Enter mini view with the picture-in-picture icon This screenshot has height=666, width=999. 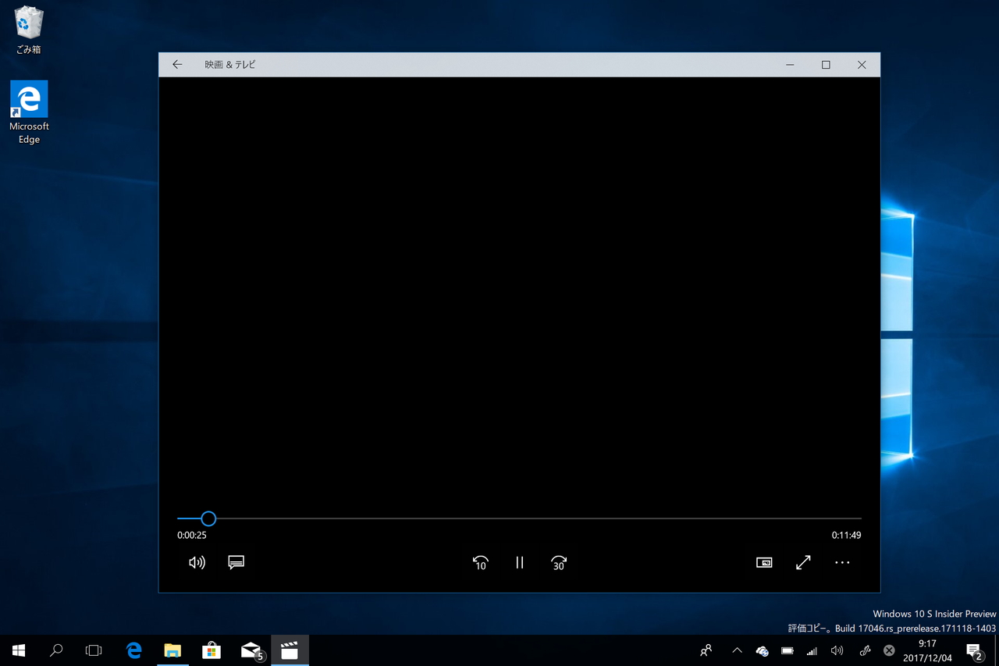click(763, 562)
